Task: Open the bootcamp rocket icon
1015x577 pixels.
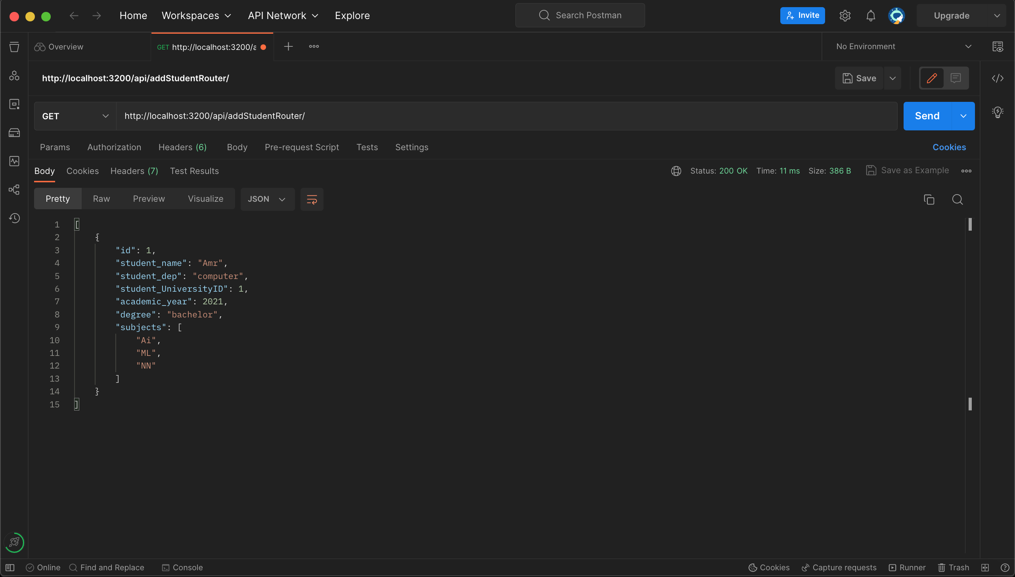Action: point(14,542)
